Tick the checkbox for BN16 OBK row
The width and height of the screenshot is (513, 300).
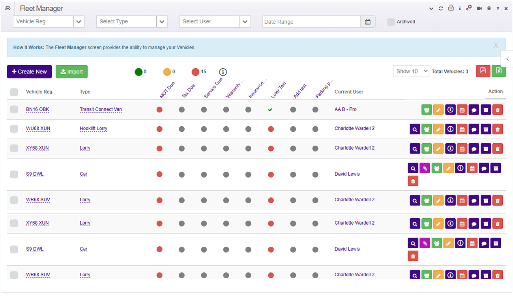[x=14, y=109]
